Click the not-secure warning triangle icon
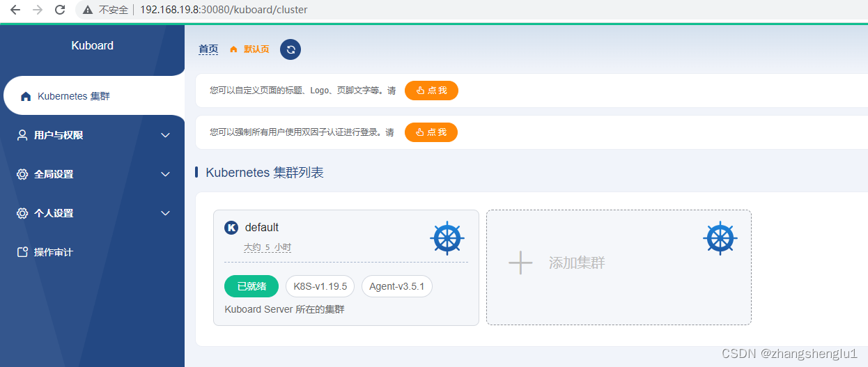The width and height of the screenshot is (868, 367). 88,10
